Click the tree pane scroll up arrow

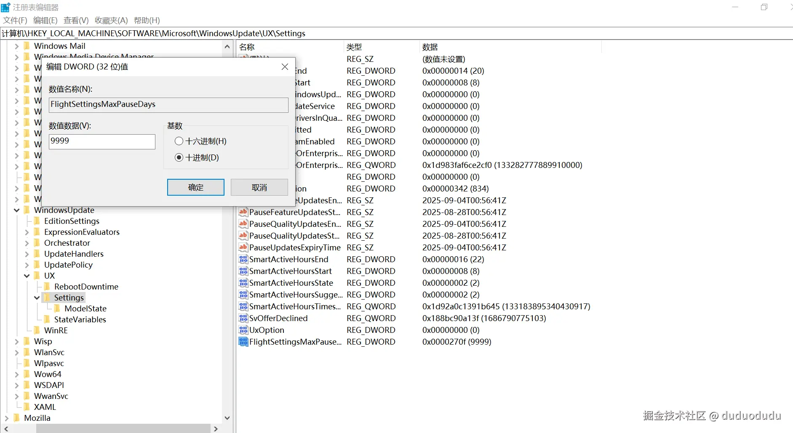(227, 46)
